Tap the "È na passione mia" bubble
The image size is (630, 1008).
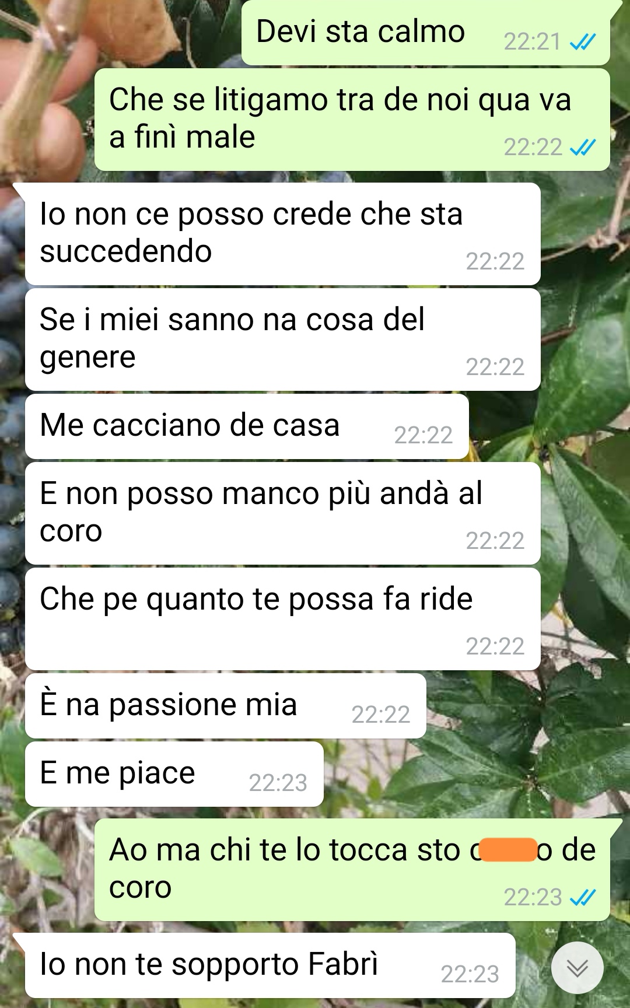tap(225, 706)
